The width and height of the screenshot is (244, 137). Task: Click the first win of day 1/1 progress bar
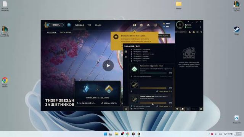coord(153,103)
